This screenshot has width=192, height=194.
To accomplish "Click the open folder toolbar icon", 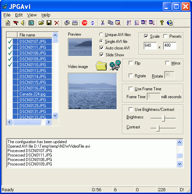I will 41,23.
